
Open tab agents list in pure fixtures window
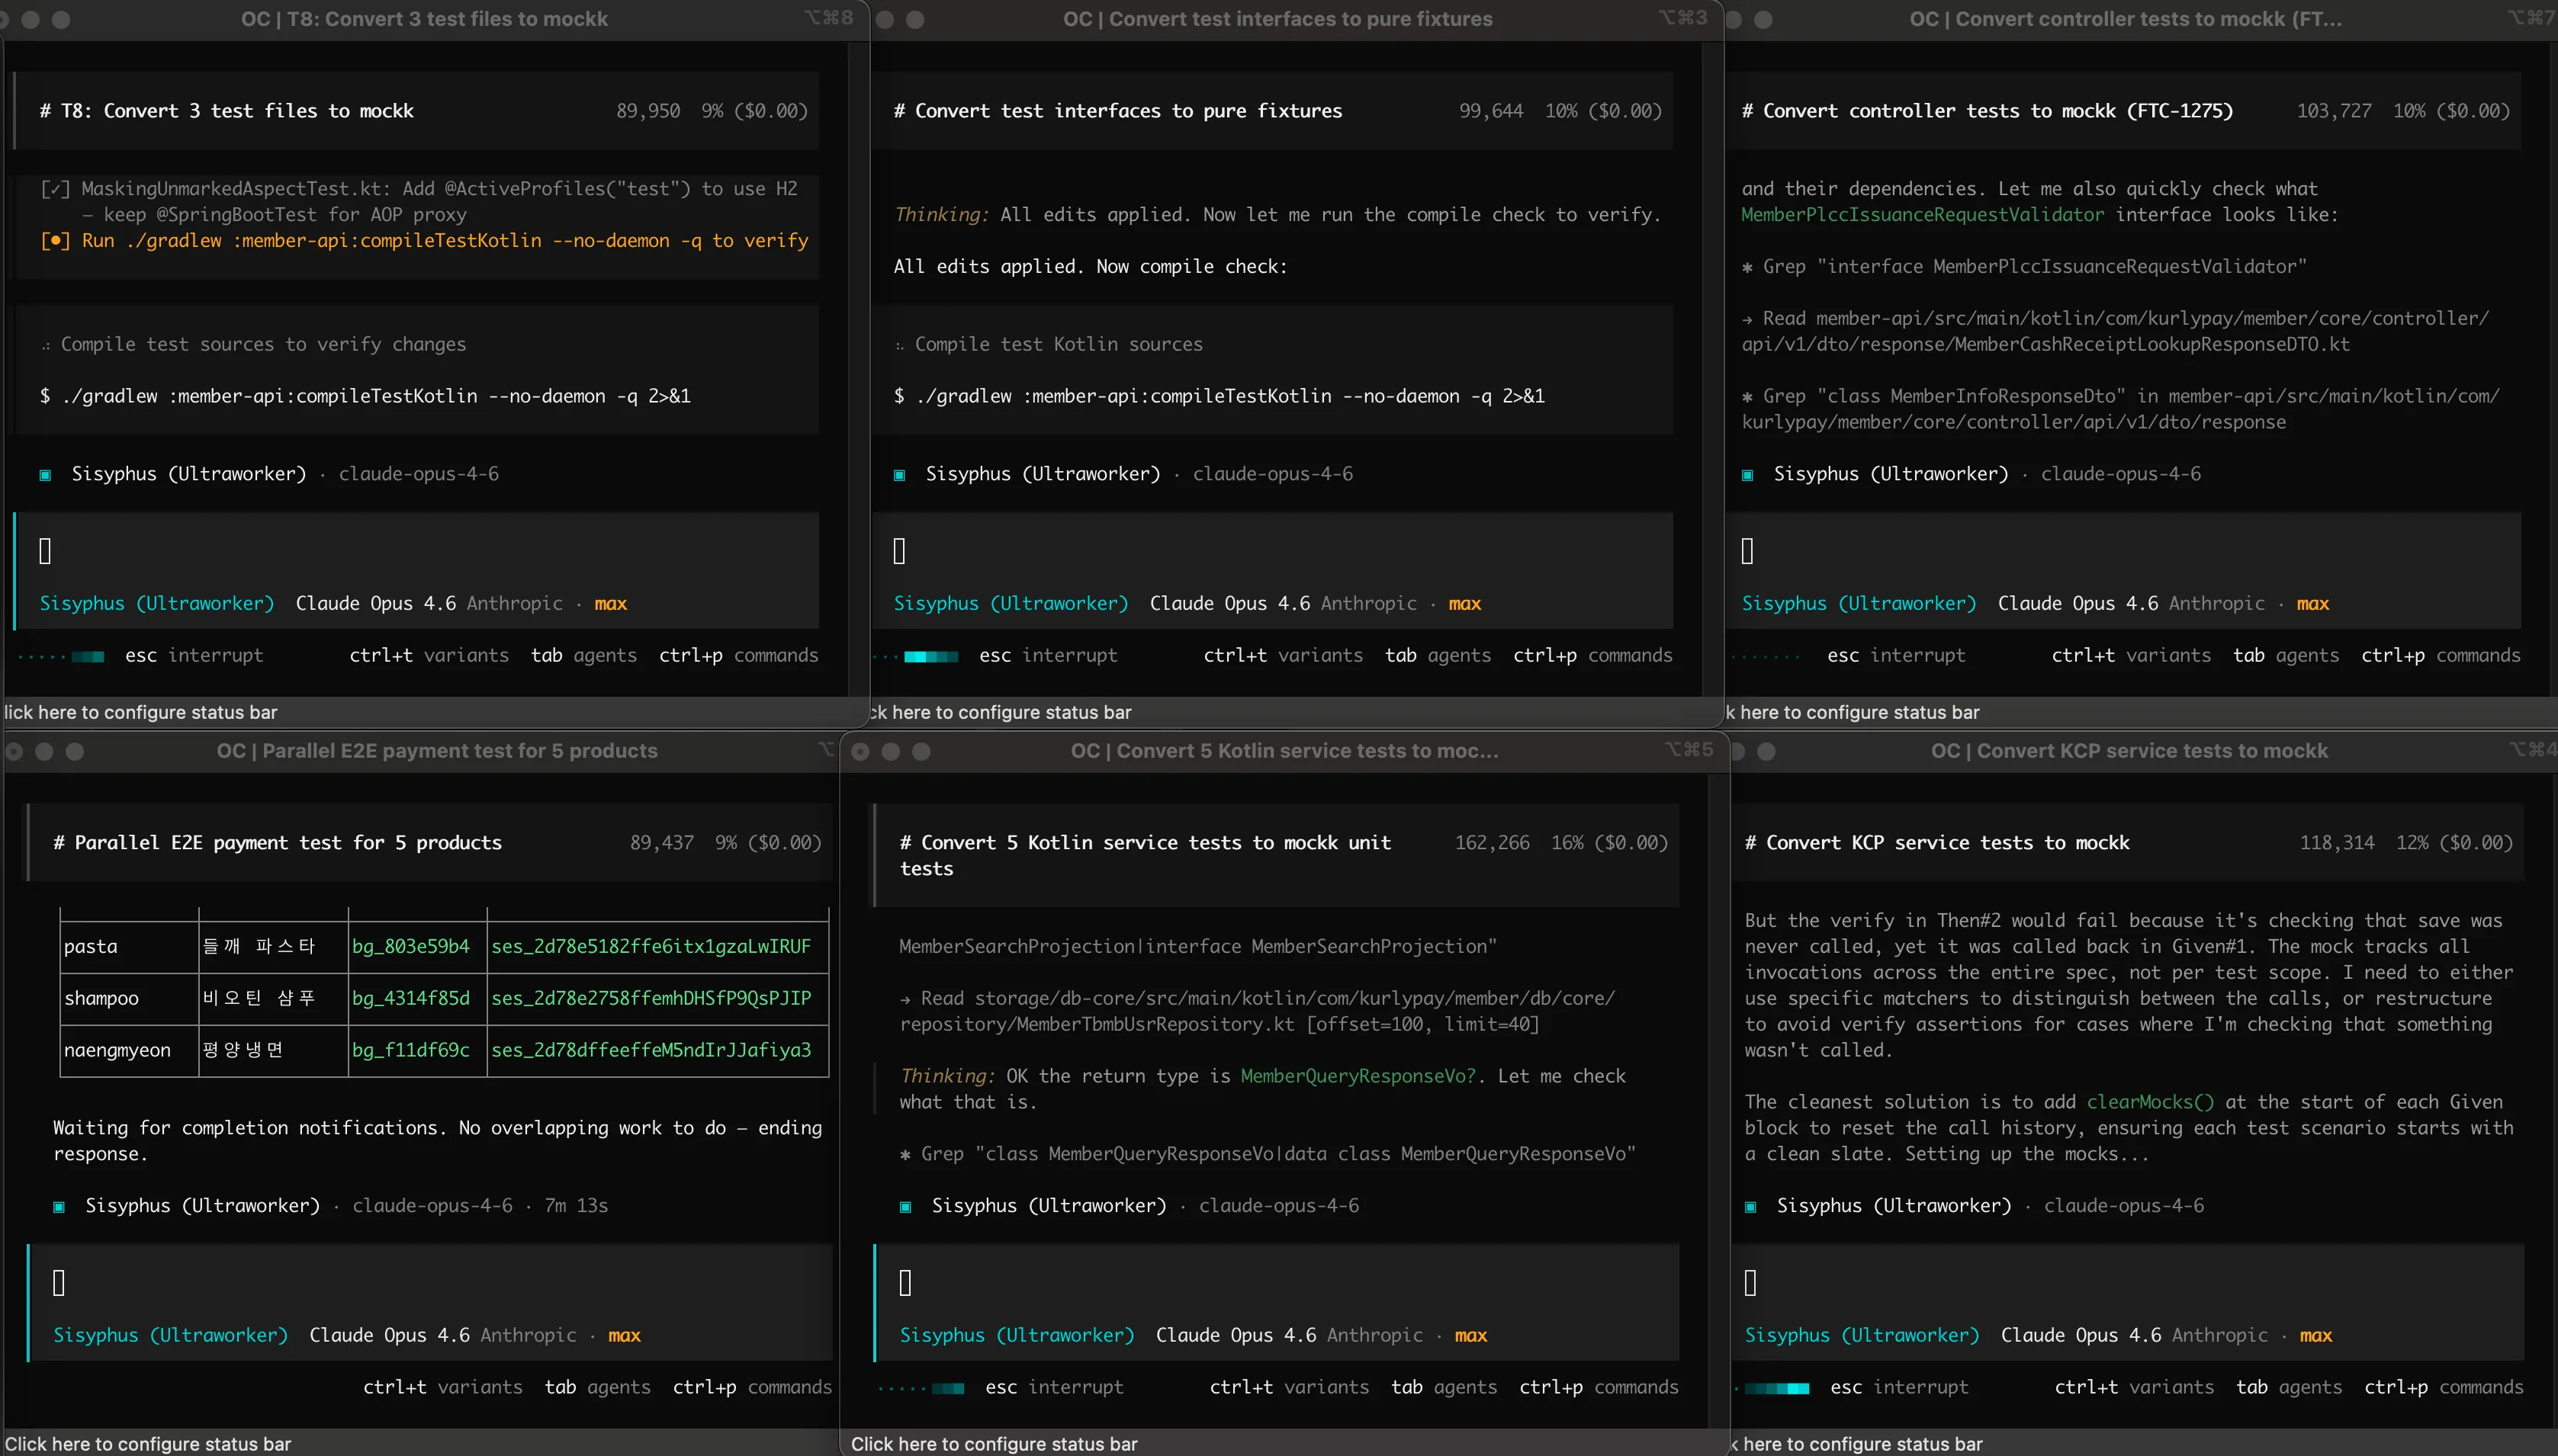1438,655
